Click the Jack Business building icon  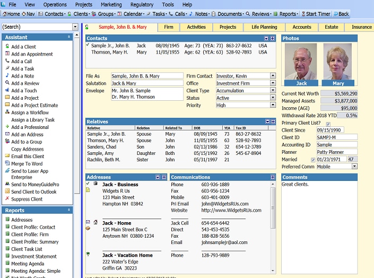(x=95, y=184)
